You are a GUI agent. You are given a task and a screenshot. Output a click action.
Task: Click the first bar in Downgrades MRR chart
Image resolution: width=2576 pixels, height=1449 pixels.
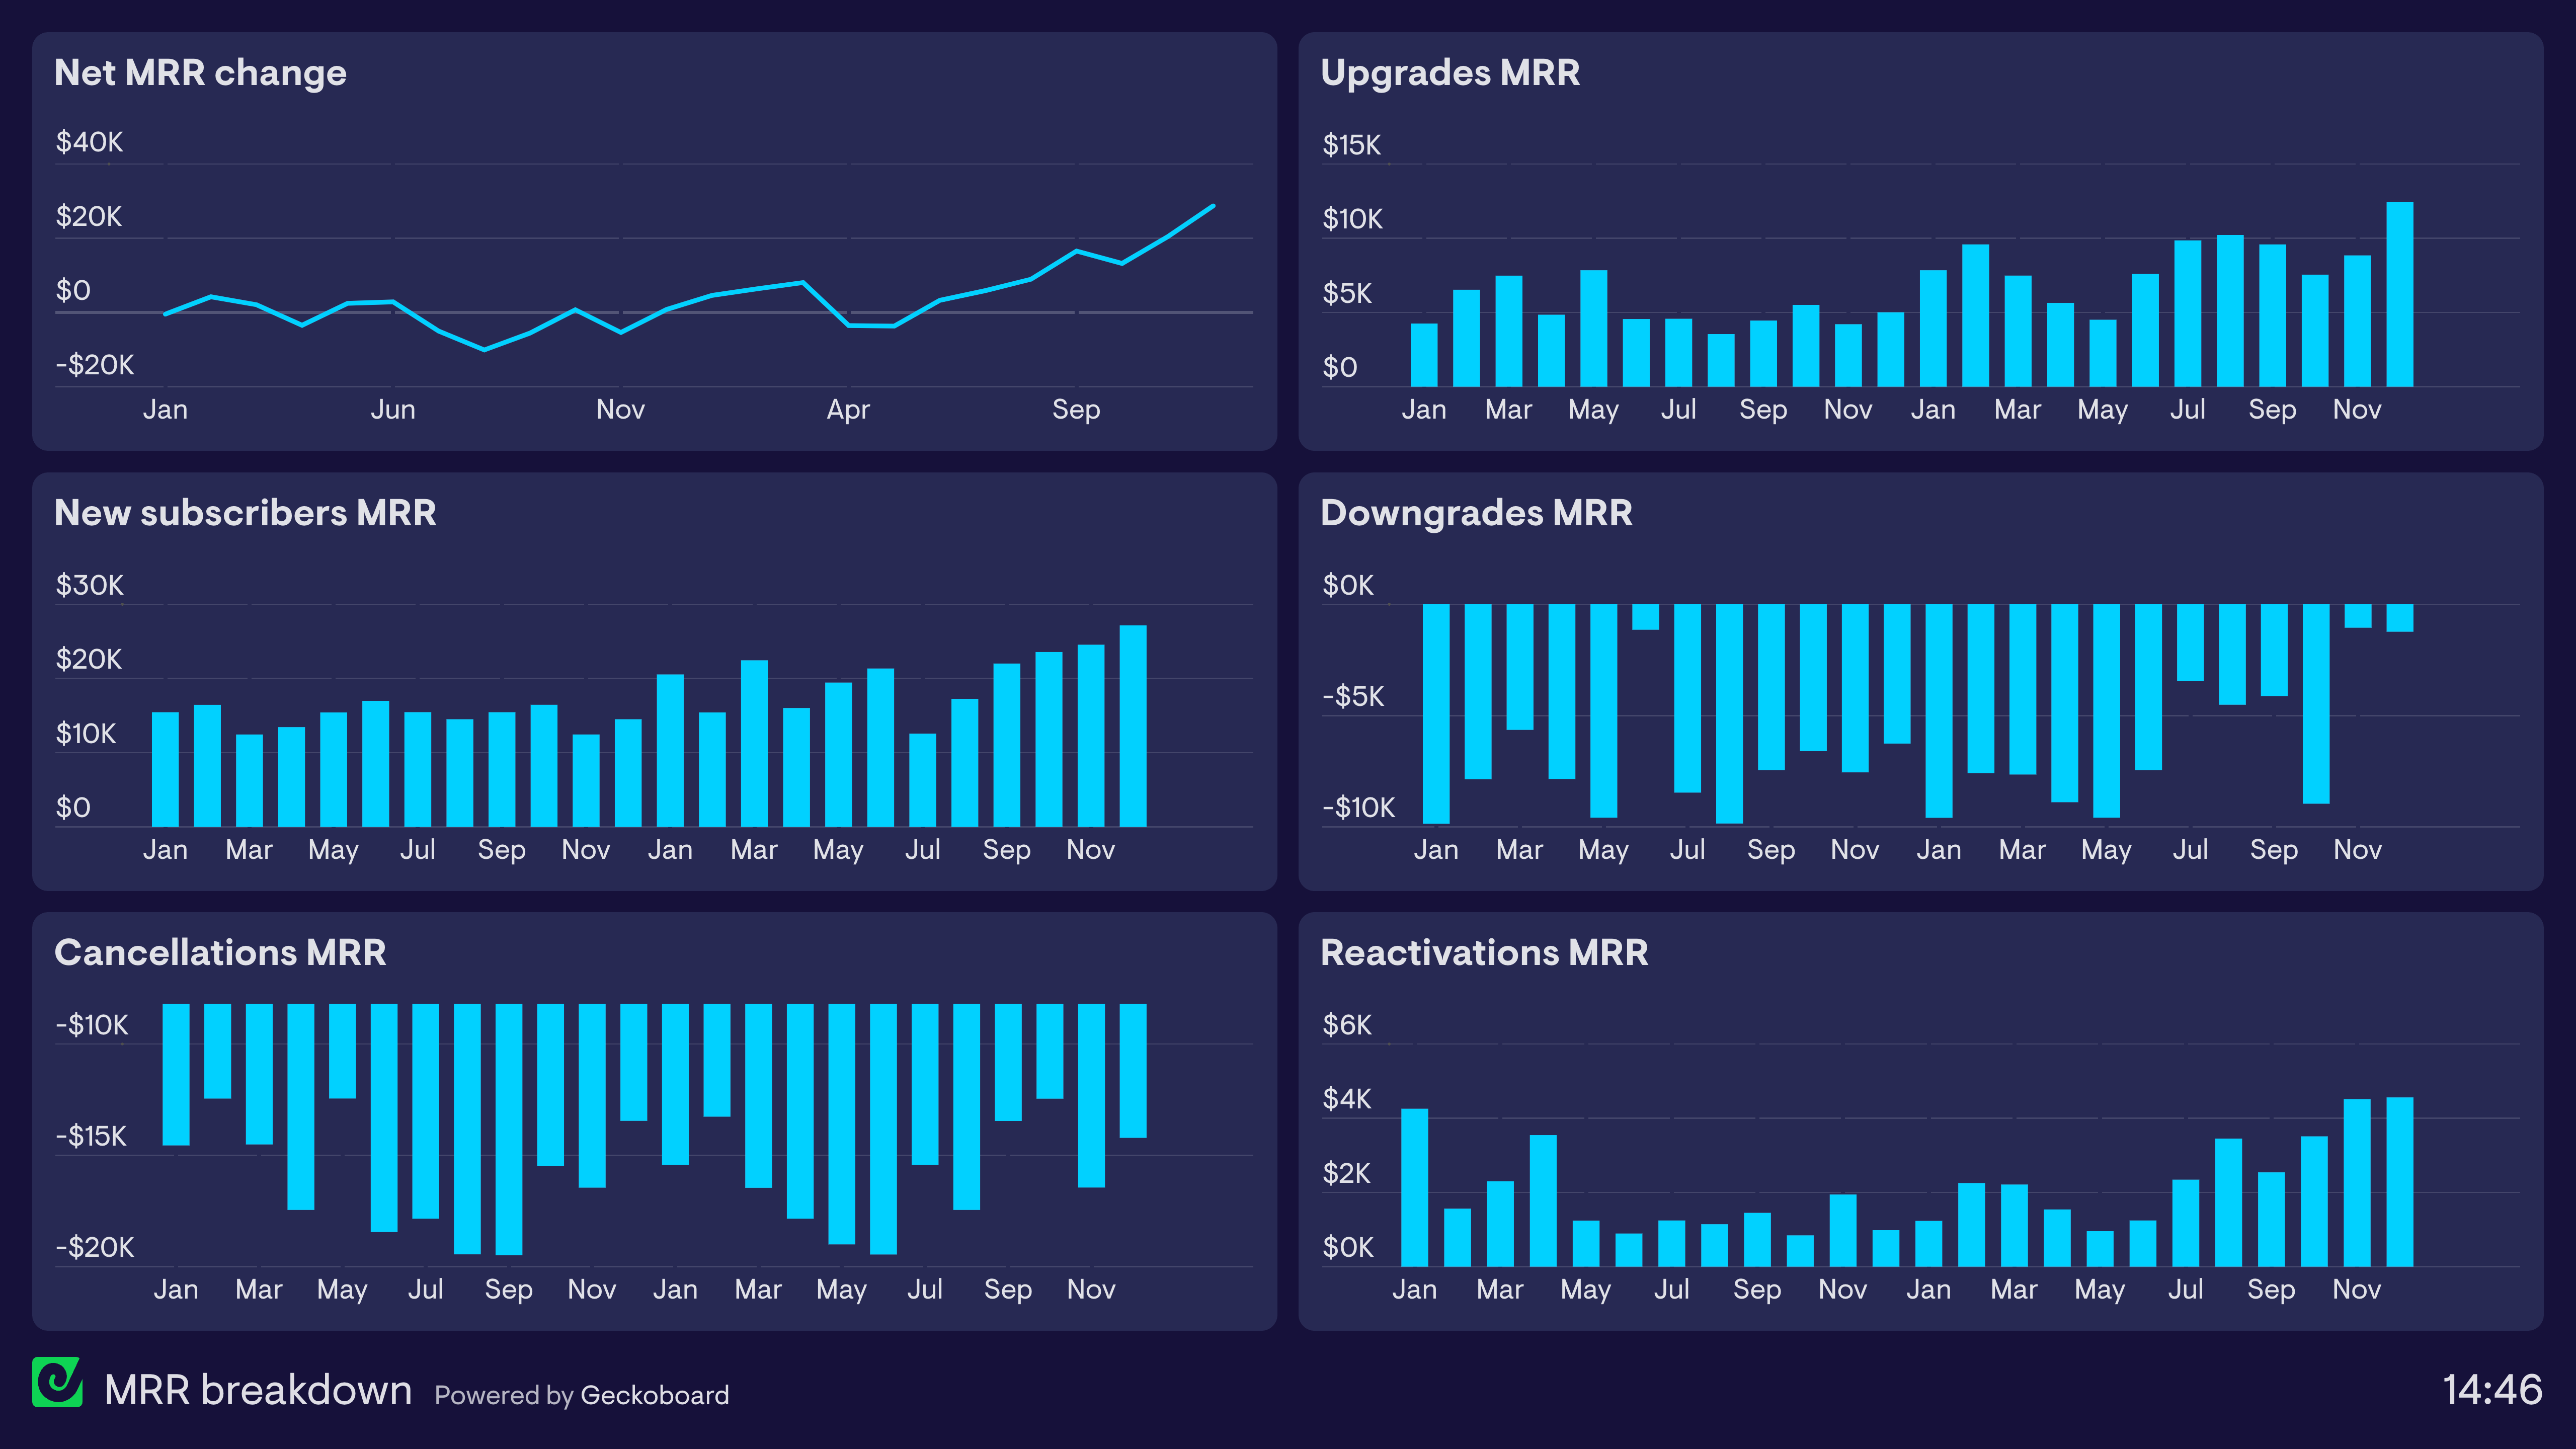1435,713
